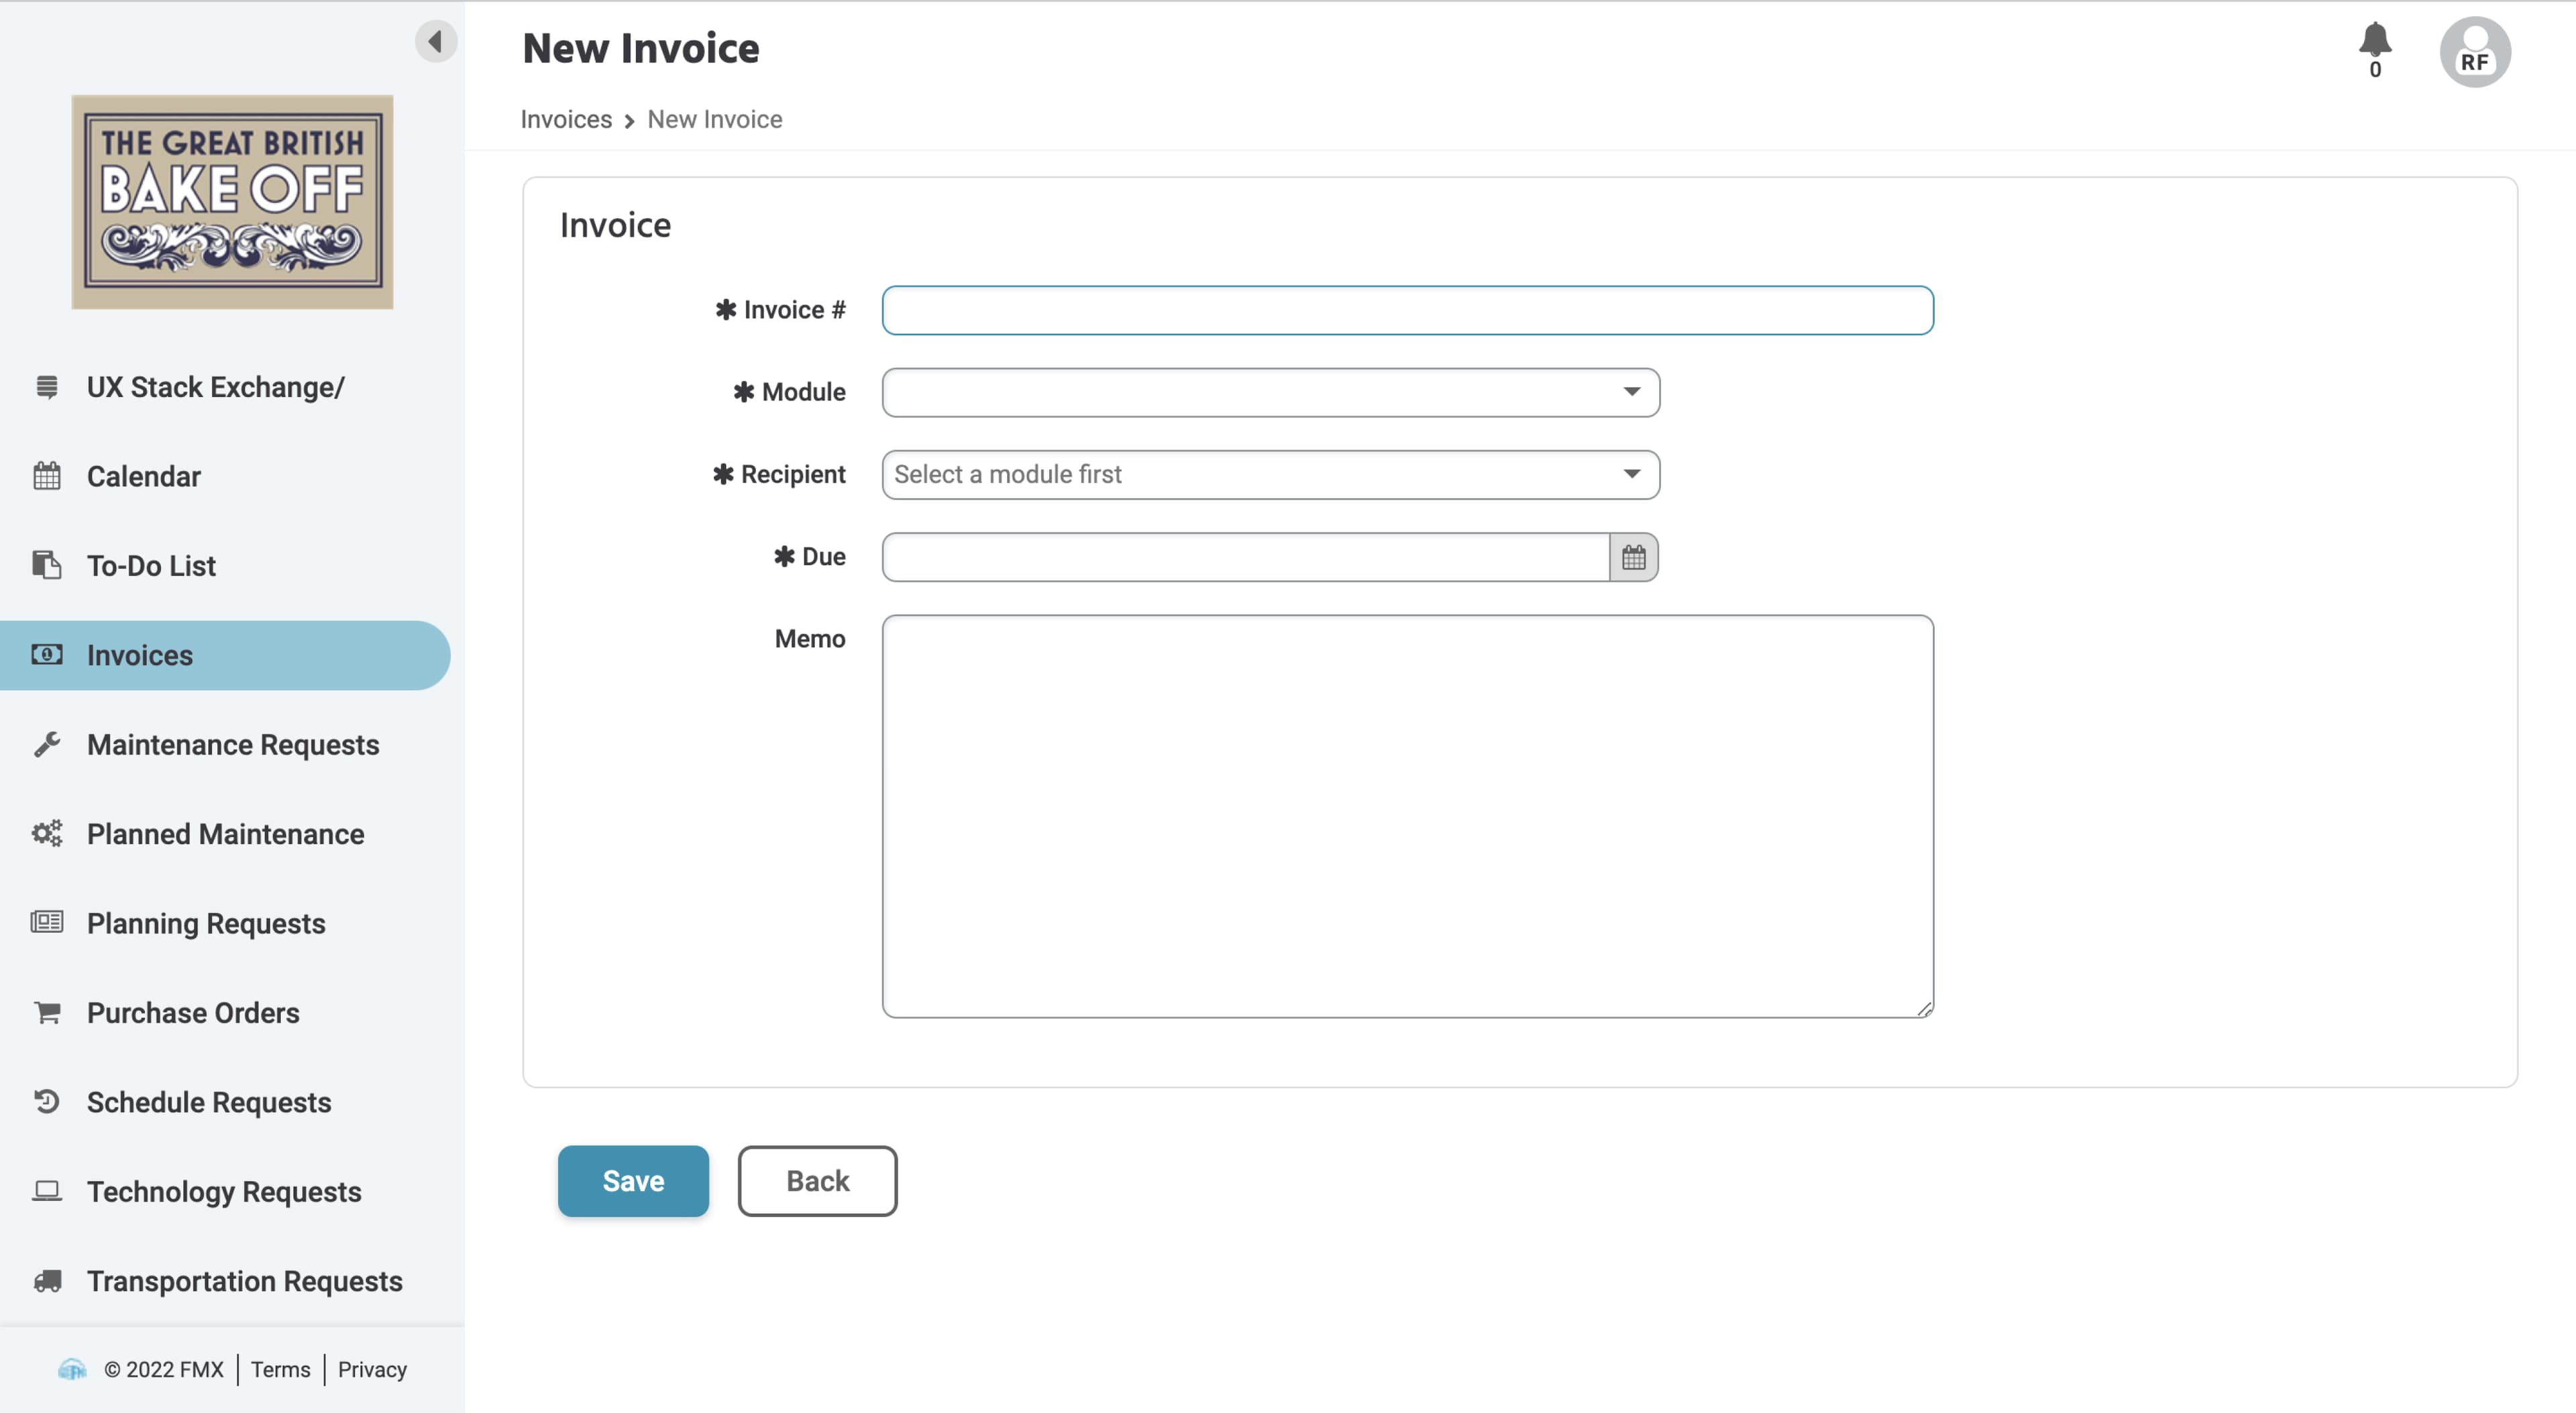Save the new invoice
The width and height of the screenshot is (2576, 1413).
tap(633, 1181)
